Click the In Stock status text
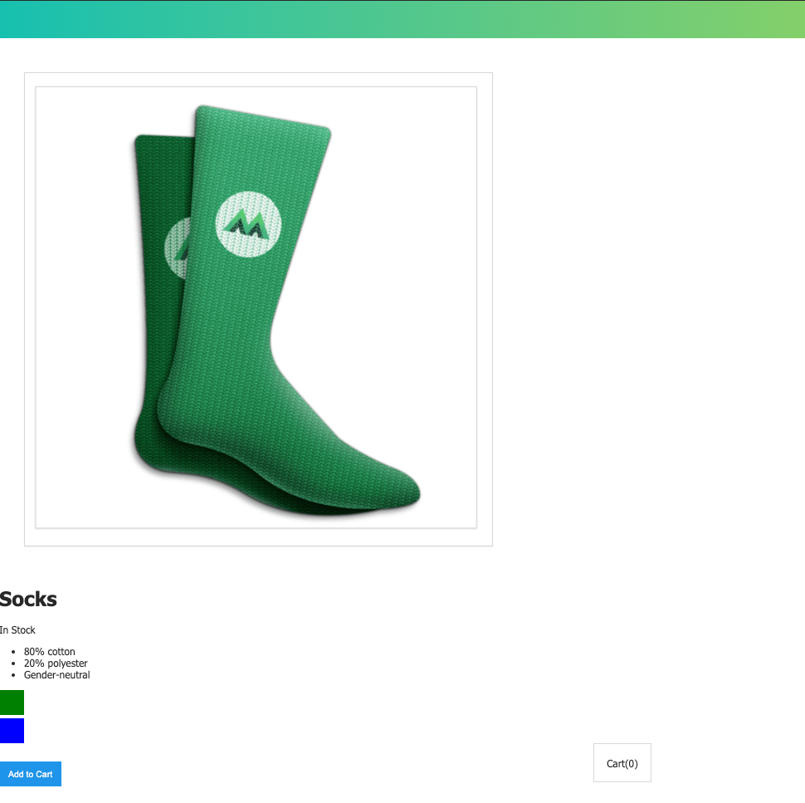 [17, 630]
